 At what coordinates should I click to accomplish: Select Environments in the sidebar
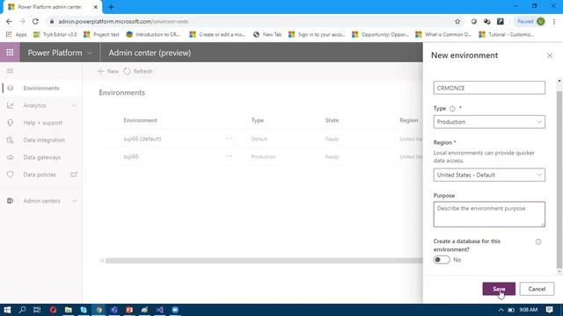coord(41,88)
